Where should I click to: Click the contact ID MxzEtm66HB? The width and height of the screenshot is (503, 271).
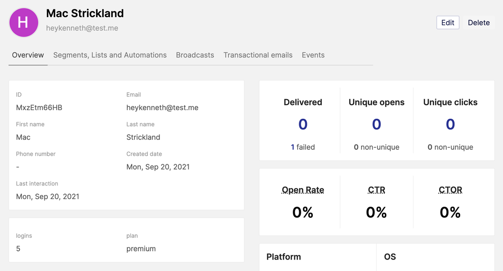[x=39, y=108]
